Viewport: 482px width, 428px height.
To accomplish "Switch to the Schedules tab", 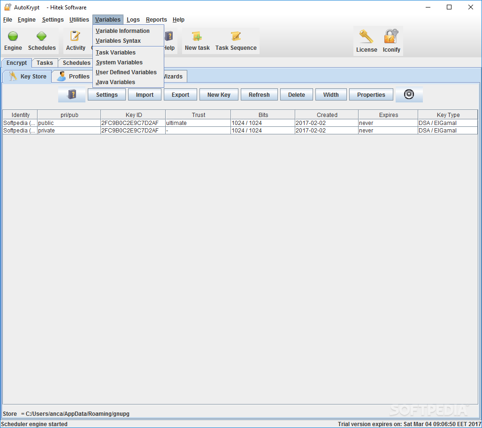I will 76,63.
